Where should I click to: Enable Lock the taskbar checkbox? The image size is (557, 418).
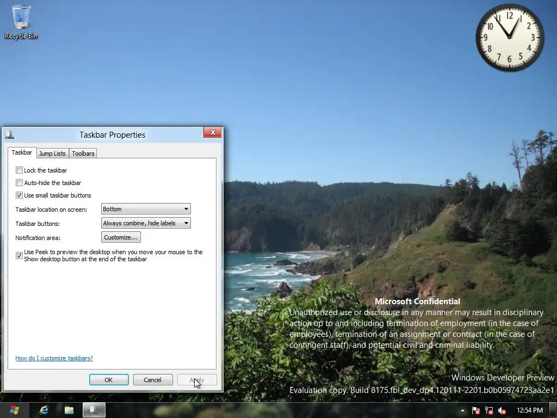point(19,170)
